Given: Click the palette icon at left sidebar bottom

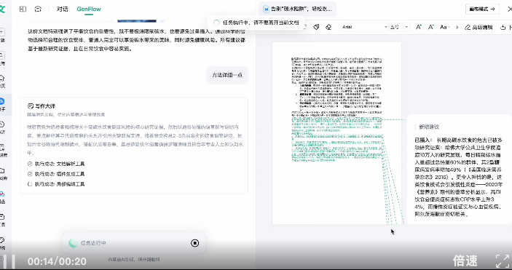Looking at the screenshot, I should (x=2, y=240).
